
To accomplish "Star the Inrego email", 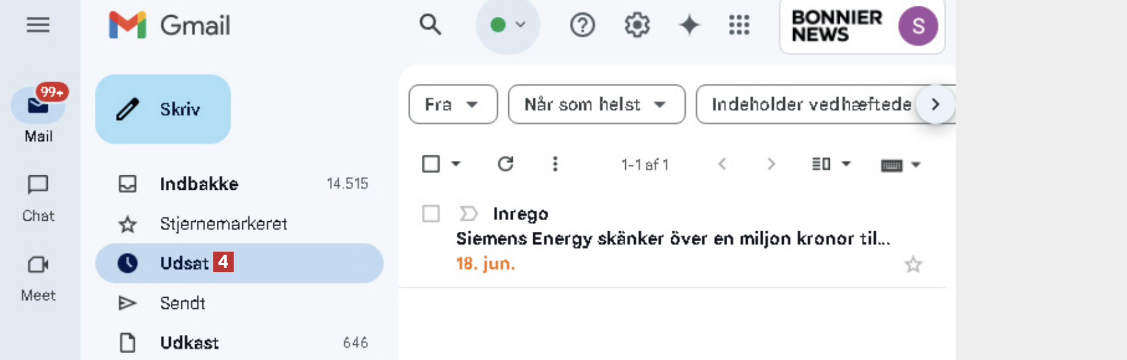I will coord(913,264).
